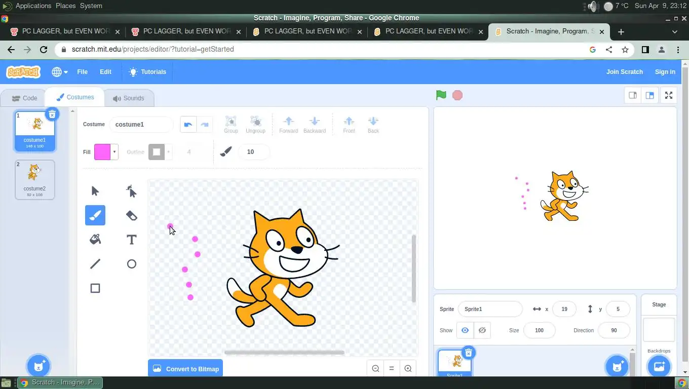Click the red stop button
This screenshot has width=689, height=389.
tap(457, 95)
